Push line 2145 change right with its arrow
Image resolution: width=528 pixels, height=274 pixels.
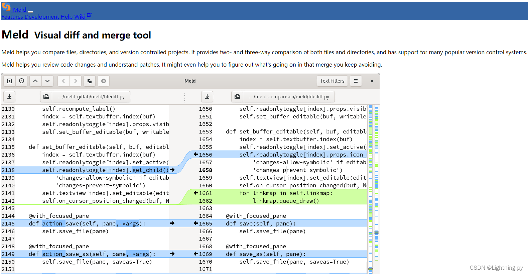(x=172, y=223)
